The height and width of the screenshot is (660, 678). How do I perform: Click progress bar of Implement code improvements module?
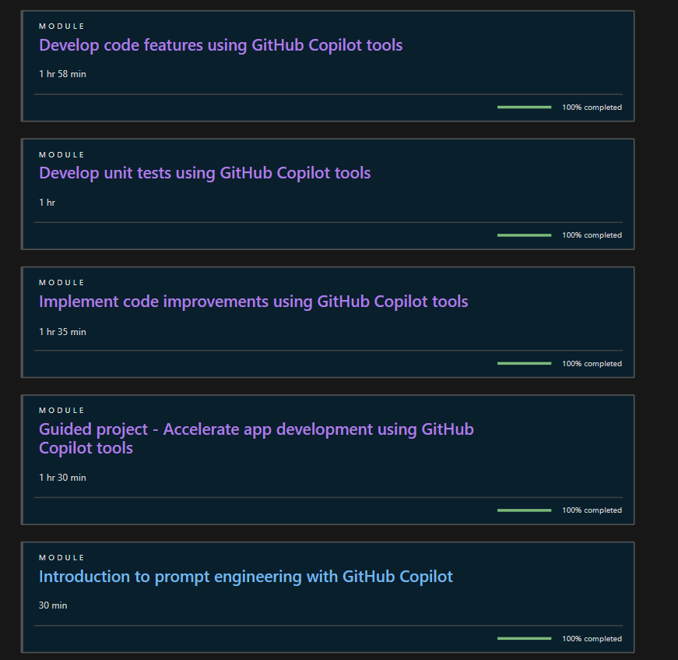click(x=524, y=364)
